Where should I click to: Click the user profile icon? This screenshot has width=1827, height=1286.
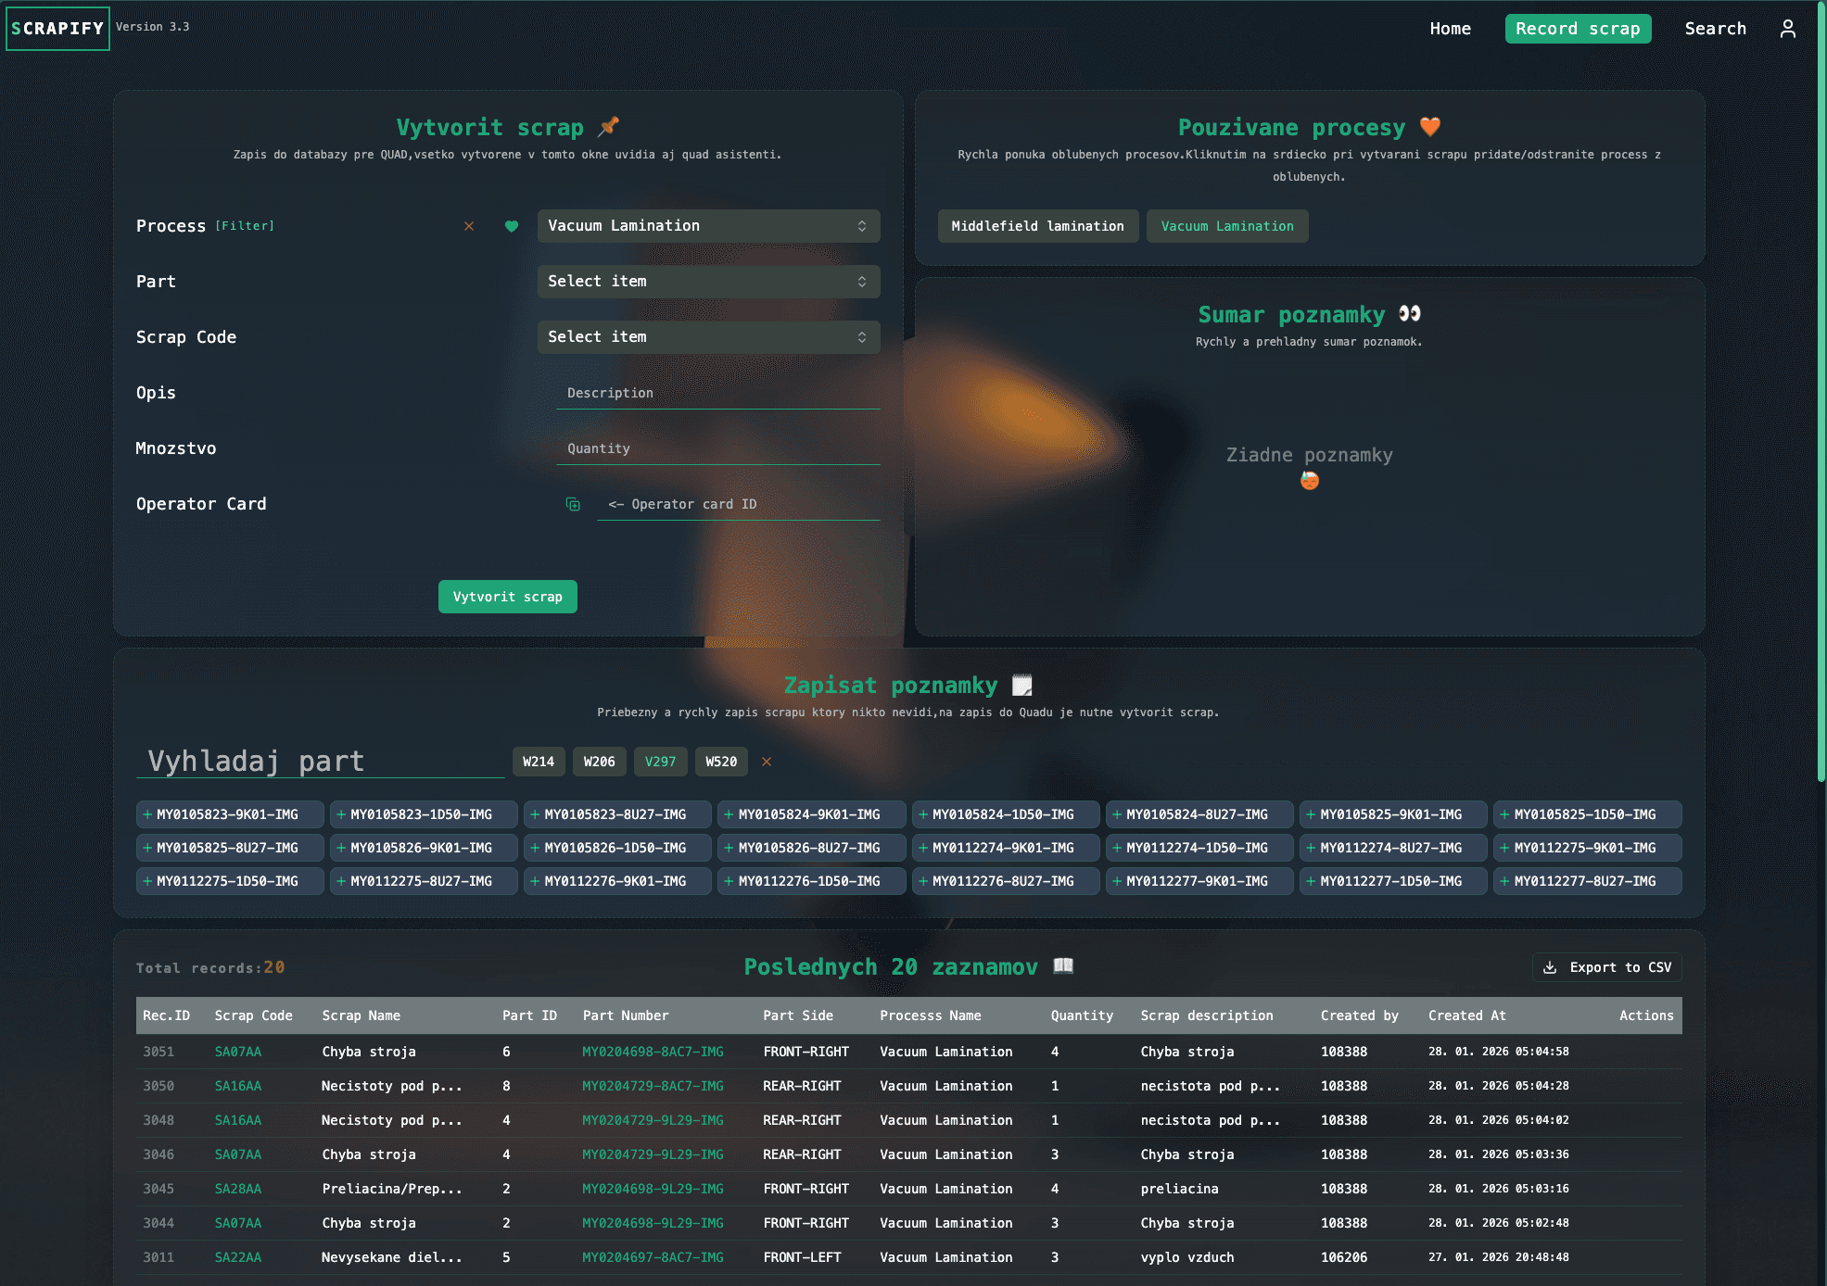click(x=1788, y=29)
